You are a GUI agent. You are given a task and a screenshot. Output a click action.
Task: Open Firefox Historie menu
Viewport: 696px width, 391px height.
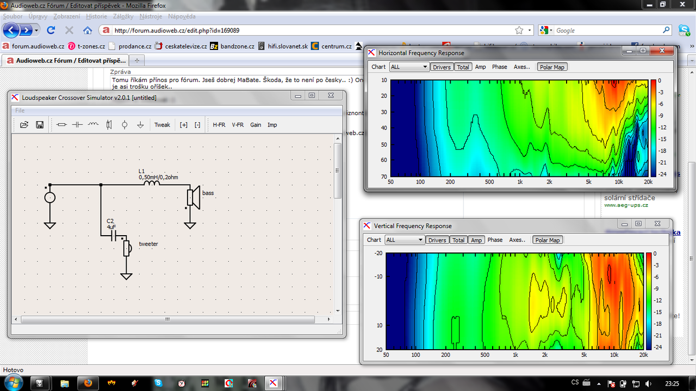point(96,16)
